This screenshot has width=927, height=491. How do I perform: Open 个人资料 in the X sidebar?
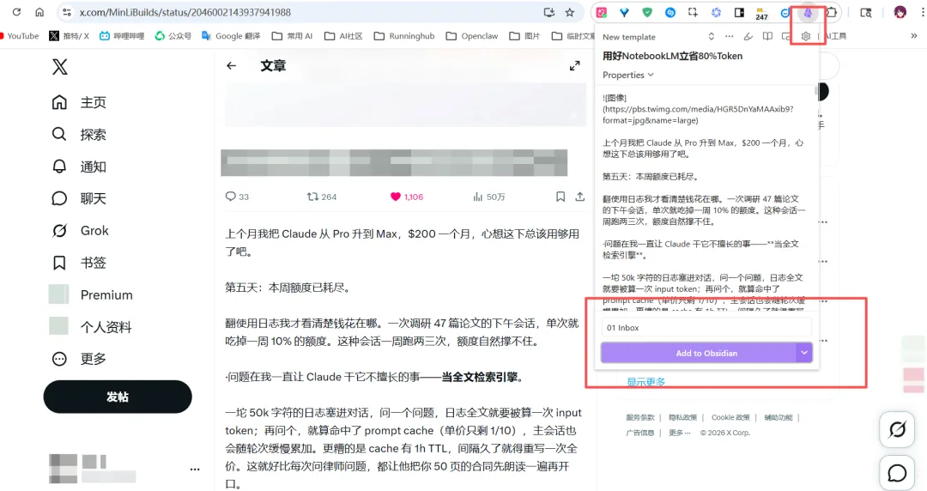90,326
